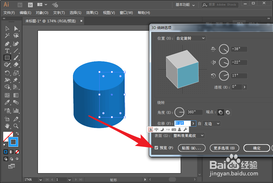This screenshot has height=183, width=273.
Task: Switch to Gradient fill mode button
Action: (x=12, y=152)
